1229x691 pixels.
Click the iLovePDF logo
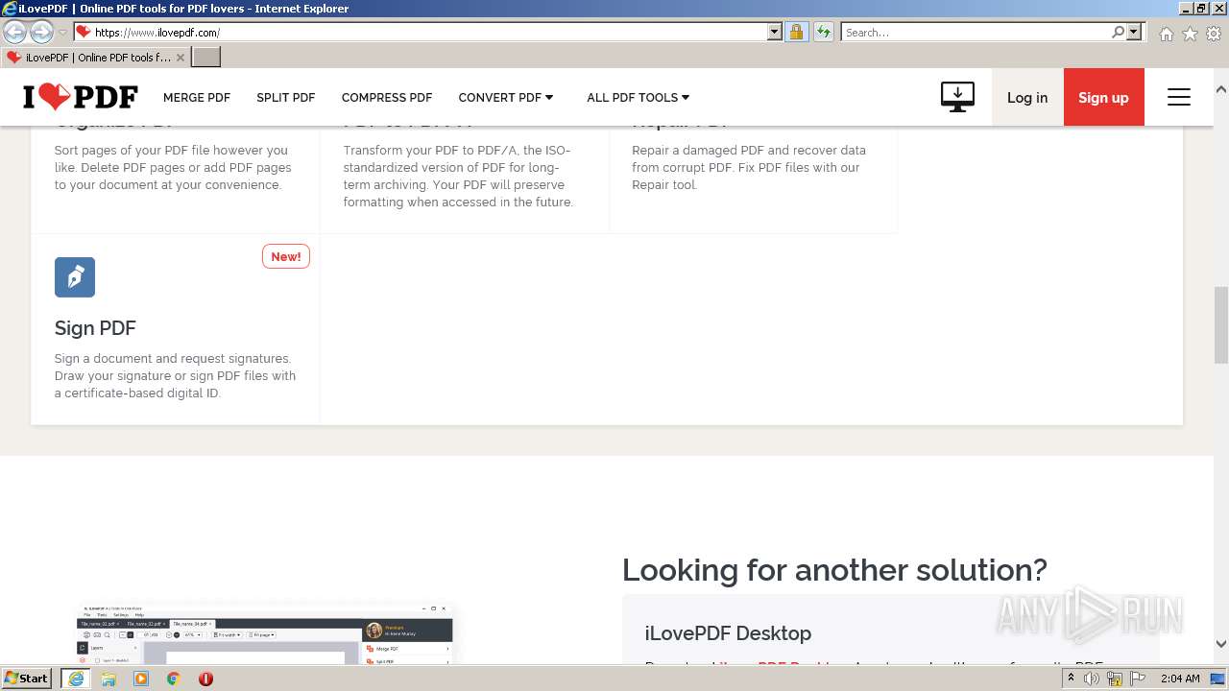pyautogui.click(x=81, y=97)
